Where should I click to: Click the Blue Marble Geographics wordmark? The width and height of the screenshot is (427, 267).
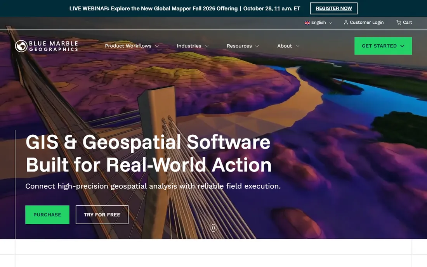[54, 46]
